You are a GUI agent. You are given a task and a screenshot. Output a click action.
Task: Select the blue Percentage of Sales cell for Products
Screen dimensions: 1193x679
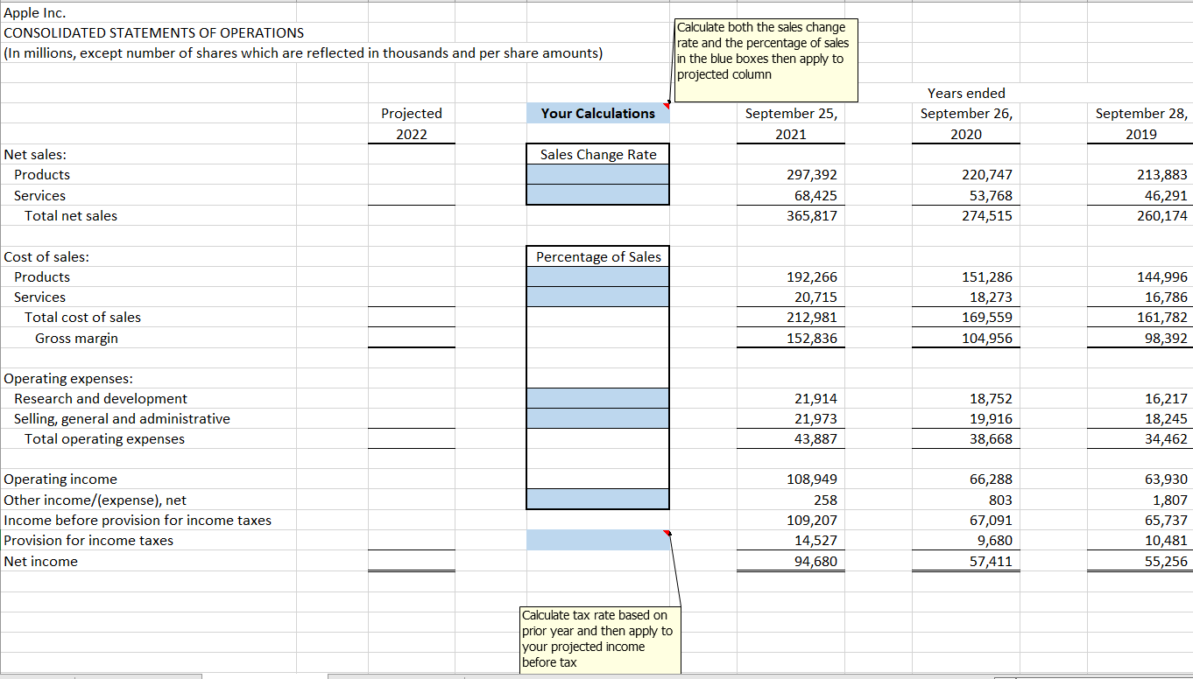coord(597,276)
